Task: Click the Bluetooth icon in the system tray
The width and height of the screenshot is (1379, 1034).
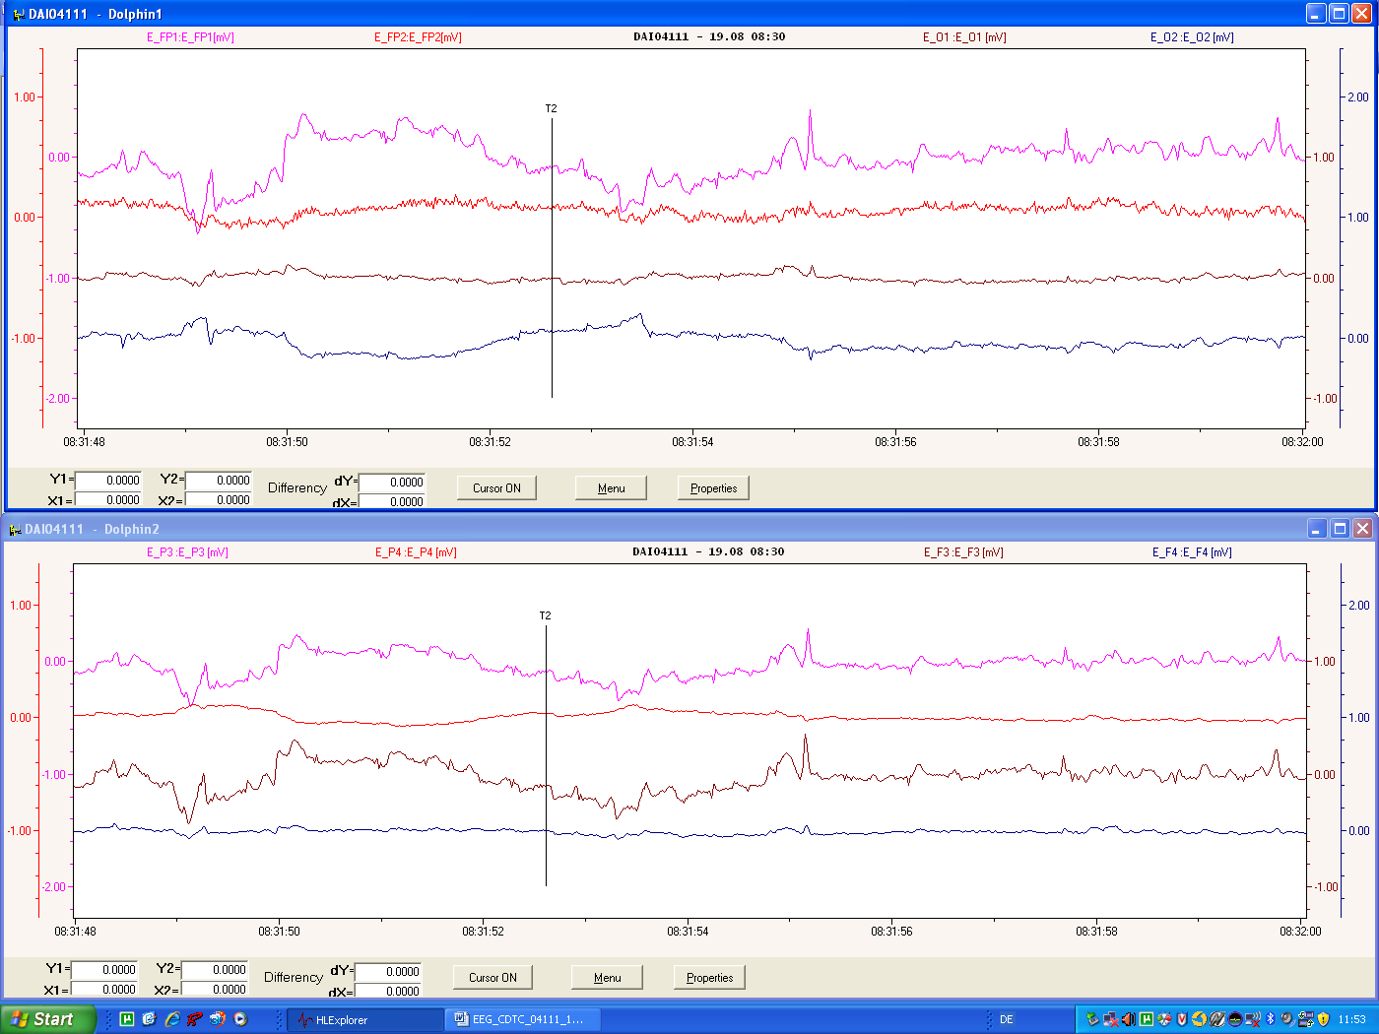Action: point(1271,1019)
